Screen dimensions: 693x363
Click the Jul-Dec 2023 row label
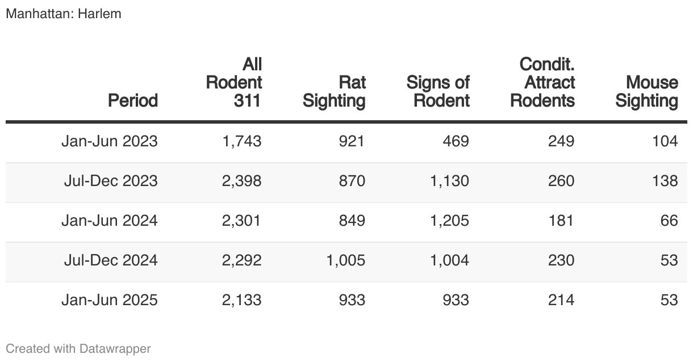point(111,180)
